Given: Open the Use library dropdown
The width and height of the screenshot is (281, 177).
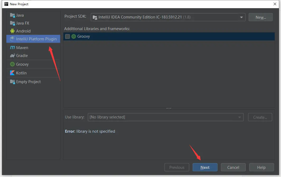Looking at the screenshot, I should point(165,117).
